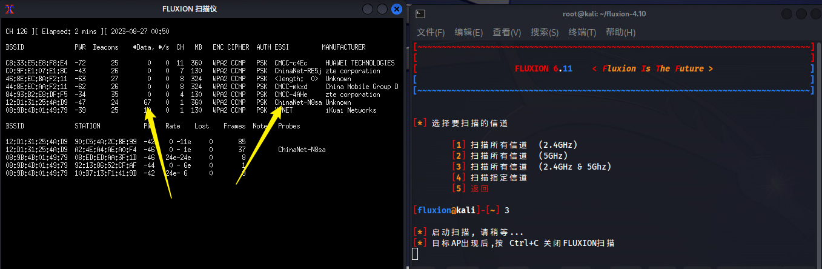Click BSSID 44:8E:EC:AA:F2:11
Screen dimensions: 822x269
coord(36,87)
